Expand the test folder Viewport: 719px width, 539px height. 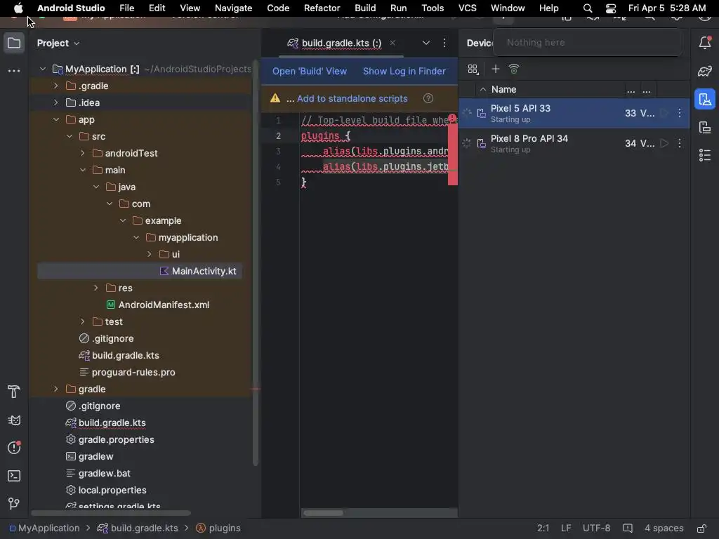pos(83,321)
